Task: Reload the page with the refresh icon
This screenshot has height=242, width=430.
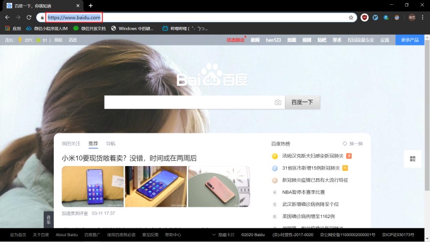Action: (x=29, y=17)
